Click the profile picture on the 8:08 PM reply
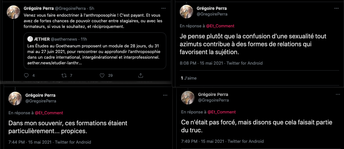 (187, 12)
